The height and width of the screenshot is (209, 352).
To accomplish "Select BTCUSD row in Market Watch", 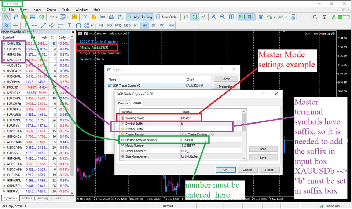I will [x=36, y=87].
